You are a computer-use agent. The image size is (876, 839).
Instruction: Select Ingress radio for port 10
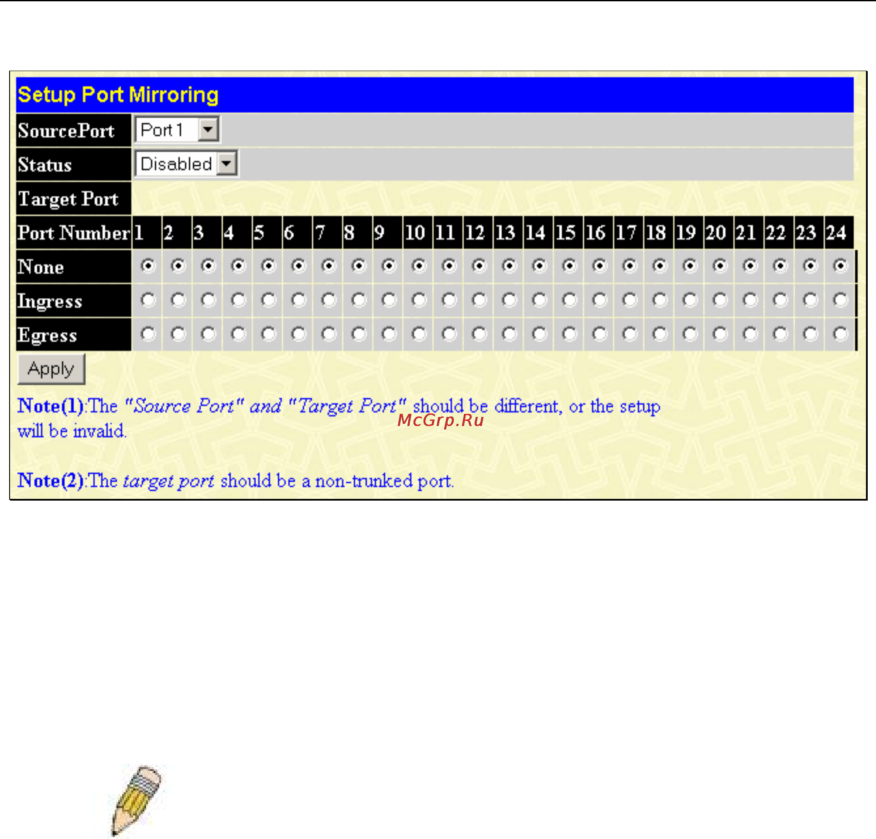(419, 300)
